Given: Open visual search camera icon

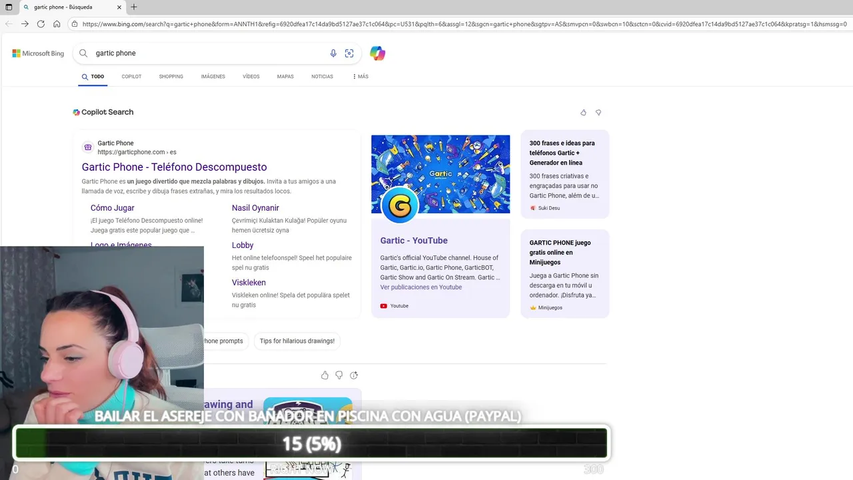Looking at the screenshot, I should pyautogui.click(x=349, y=53).
